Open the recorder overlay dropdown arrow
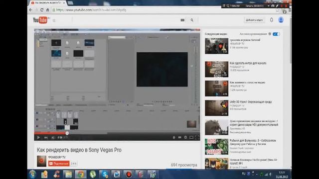This screenshot has height=179, width=319. pyautogui.click(x=268, y=6)
